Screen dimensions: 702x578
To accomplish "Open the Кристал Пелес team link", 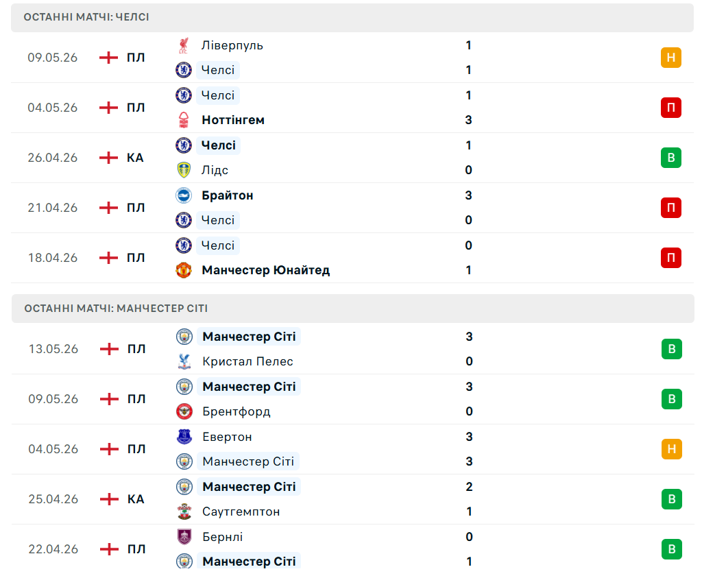I will coord(247,361).
